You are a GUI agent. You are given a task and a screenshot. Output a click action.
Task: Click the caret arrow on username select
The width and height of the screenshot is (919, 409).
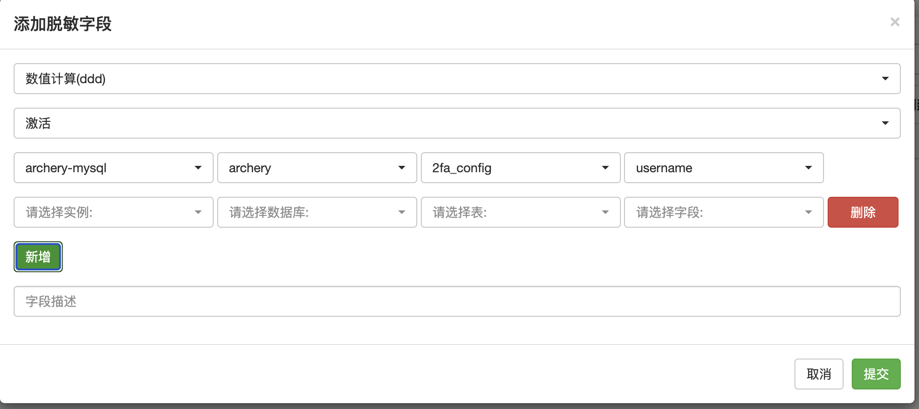pos(808,168)
